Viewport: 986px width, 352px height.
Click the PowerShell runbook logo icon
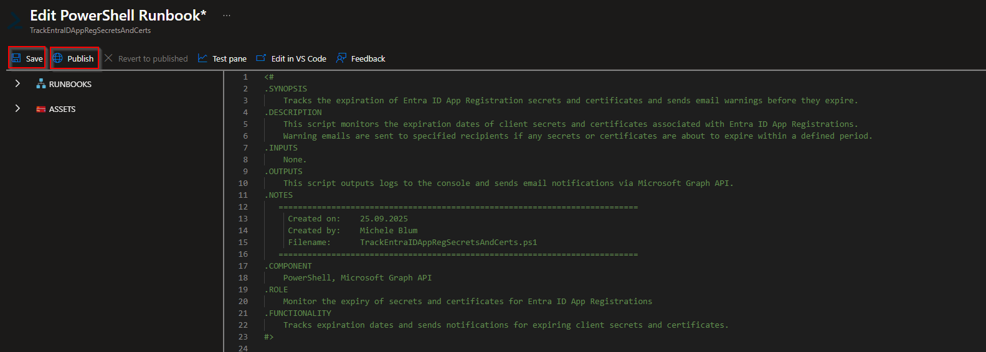click(15, 22)
